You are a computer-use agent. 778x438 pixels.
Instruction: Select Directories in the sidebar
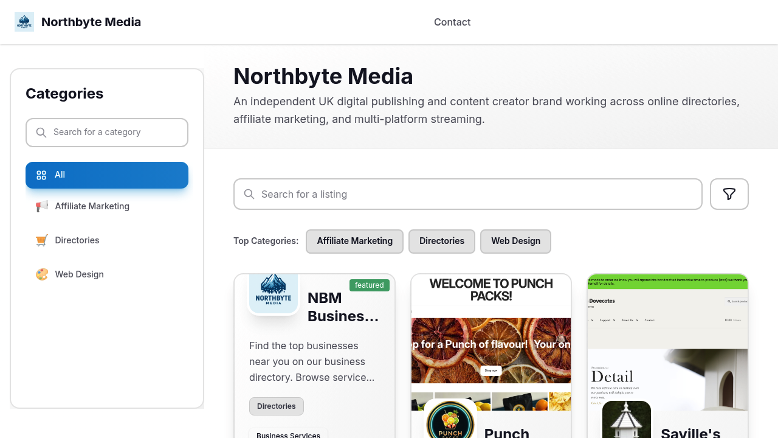(x=107, y=240)
